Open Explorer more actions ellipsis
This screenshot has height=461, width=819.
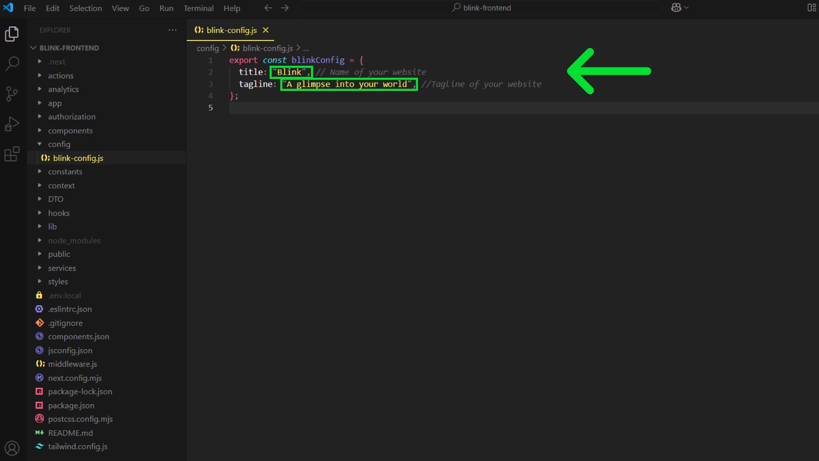(172, 30)
